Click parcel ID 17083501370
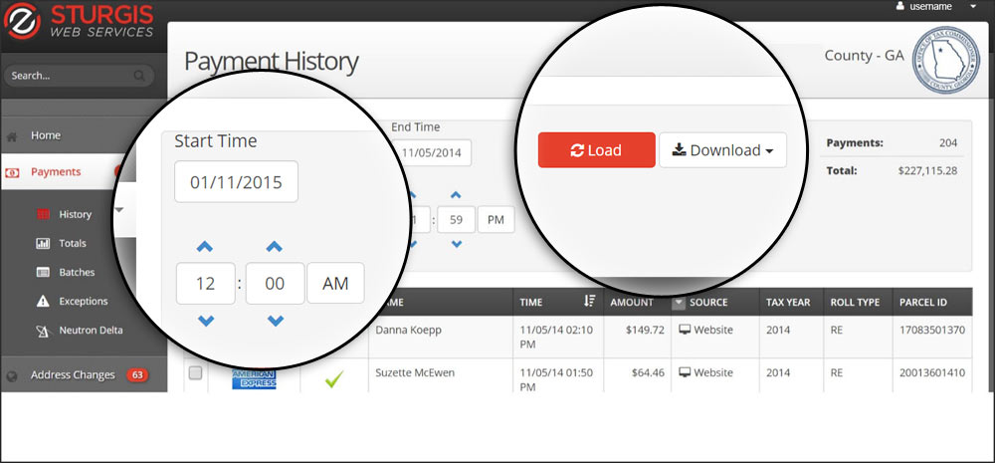 coord(932,331)
